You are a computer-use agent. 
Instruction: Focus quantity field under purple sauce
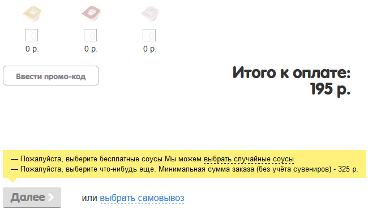point(149,35)
